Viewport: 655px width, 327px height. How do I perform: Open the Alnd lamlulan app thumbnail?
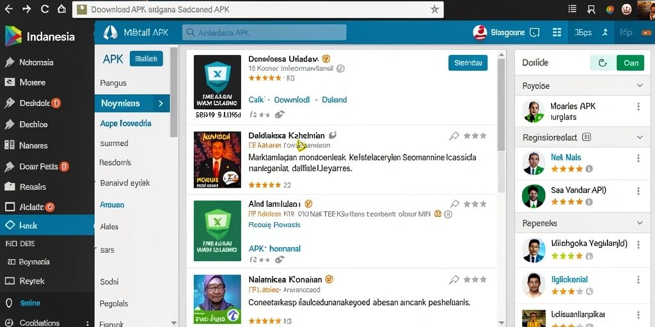(217, 231)
